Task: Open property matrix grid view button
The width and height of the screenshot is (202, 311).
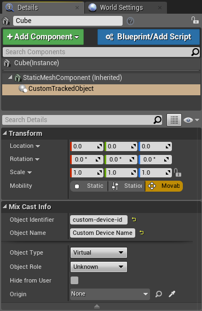Action: pyautogui.click(x=174, y=120)
